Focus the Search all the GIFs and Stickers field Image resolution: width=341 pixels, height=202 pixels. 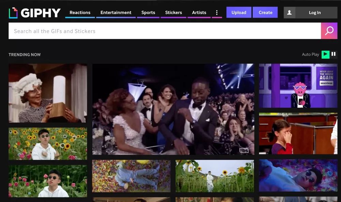165,31
